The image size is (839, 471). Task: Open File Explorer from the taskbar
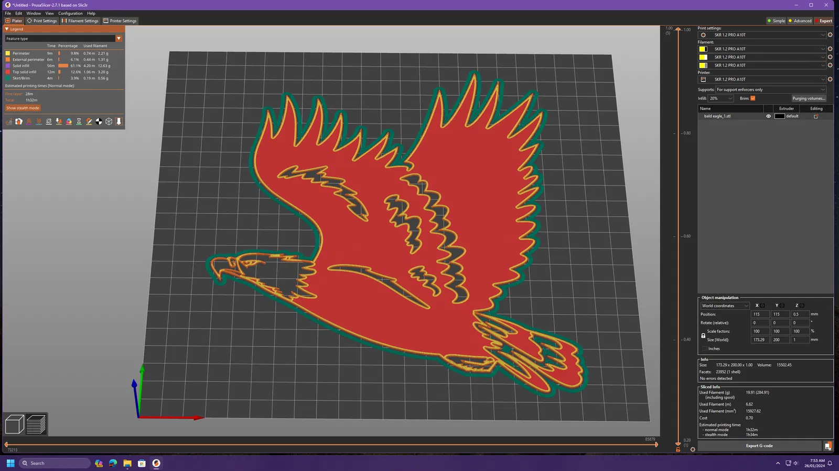127,463
